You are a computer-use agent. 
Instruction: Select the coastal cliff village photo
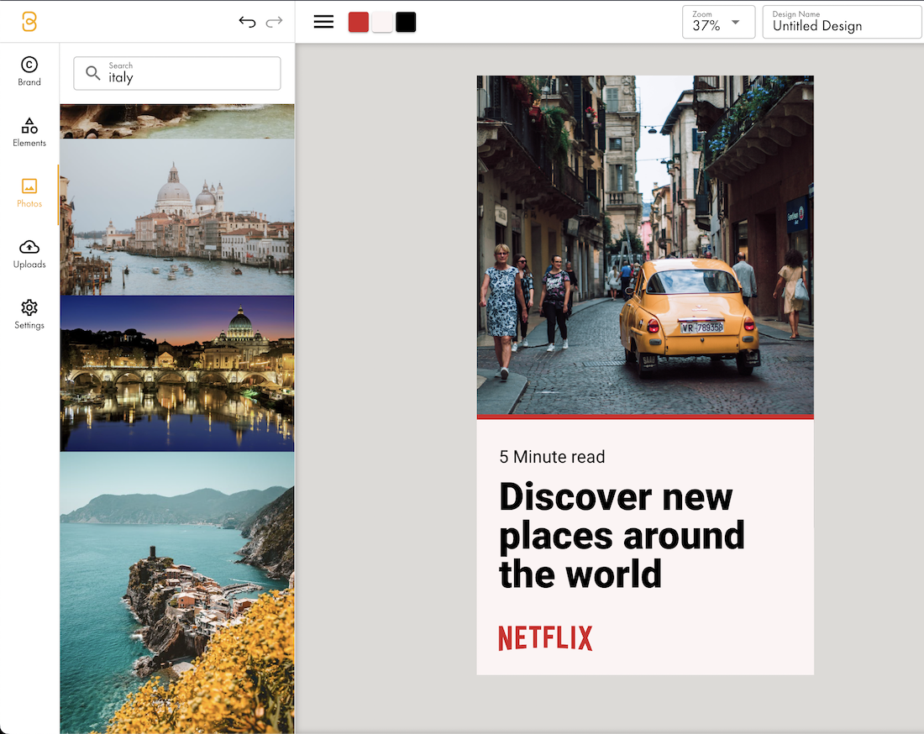coord(177,592)
